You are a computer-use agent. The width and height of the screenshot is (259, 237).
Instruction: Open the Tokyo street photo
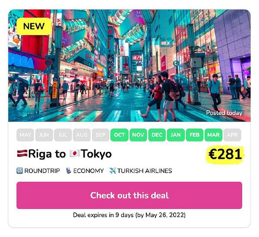[129, 66]
